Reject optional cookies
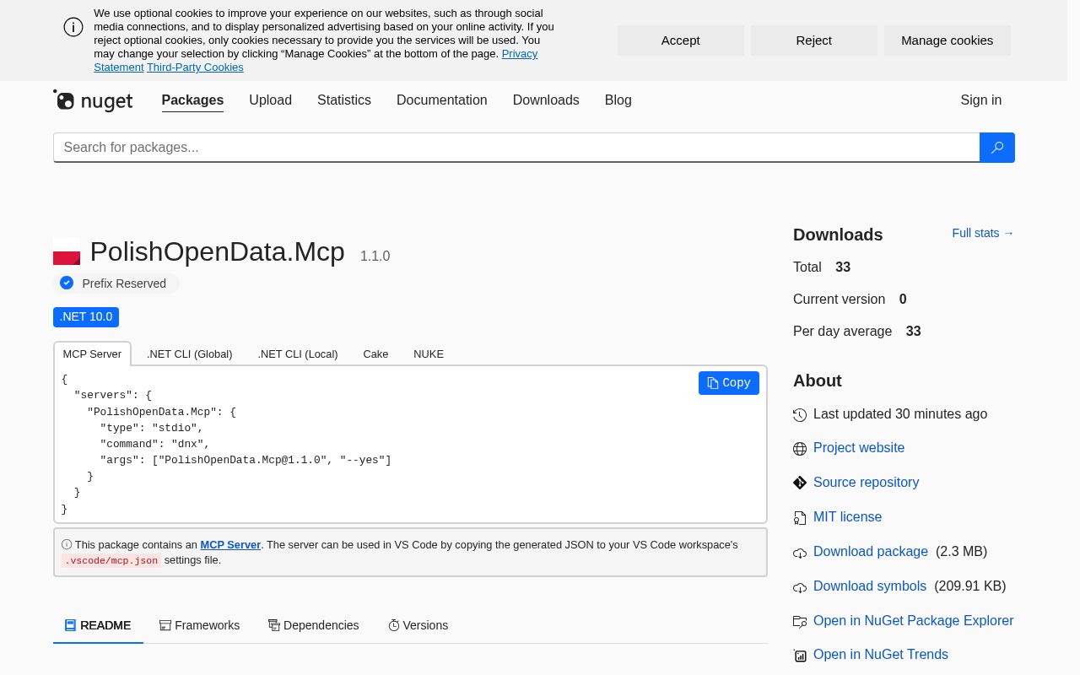Screen dimensions: 1080x675 (814, 40)
